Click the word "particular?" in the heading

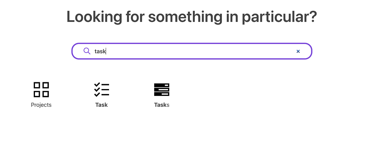(279, 17)
